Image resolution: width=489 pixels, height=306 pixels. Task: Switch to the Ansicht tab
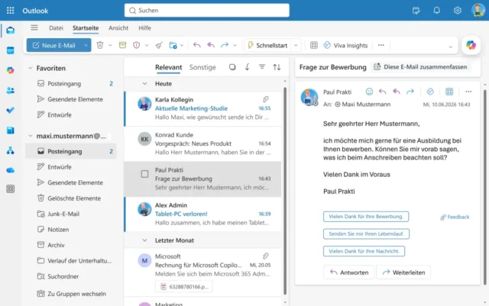(x=118, y=28)
